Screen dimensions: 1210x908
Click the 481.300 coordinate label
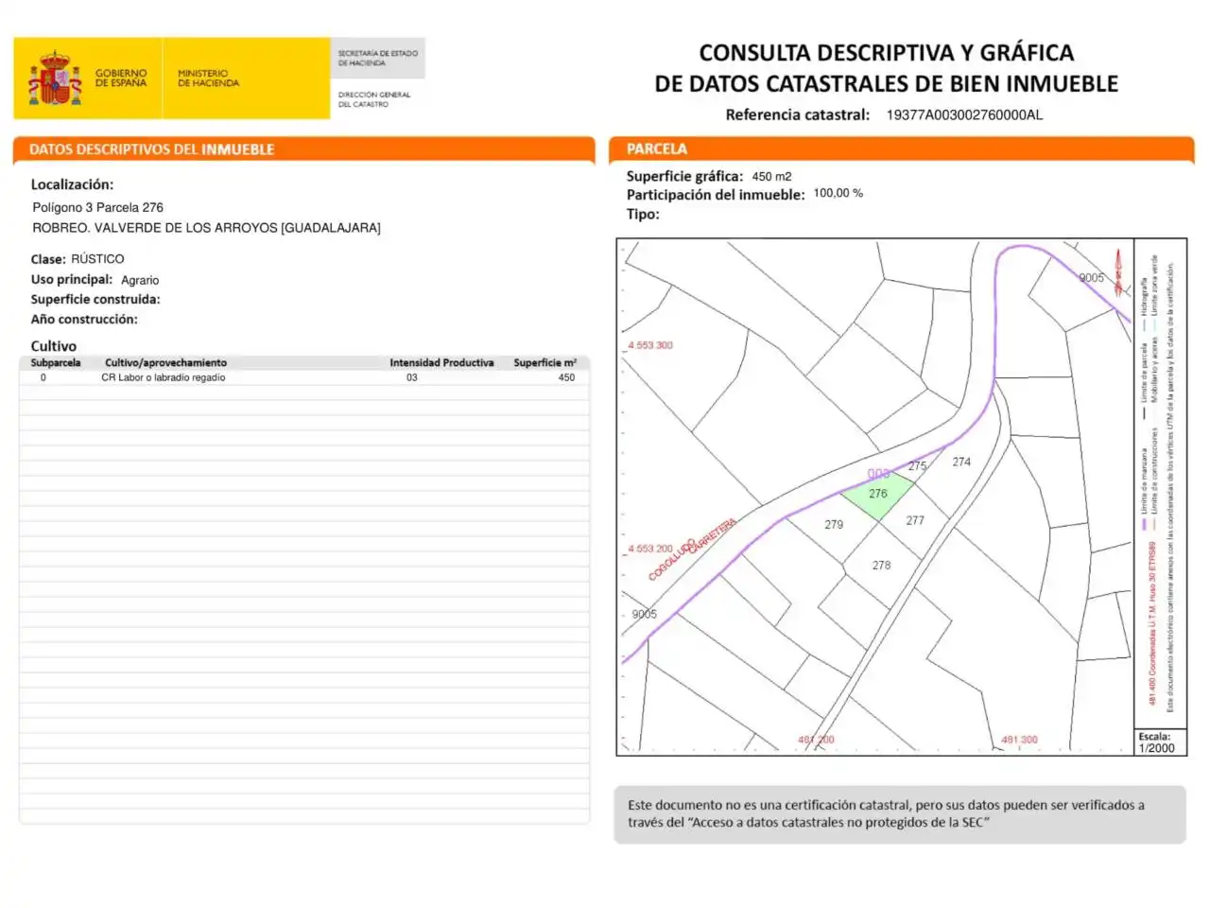(1019, 740)
